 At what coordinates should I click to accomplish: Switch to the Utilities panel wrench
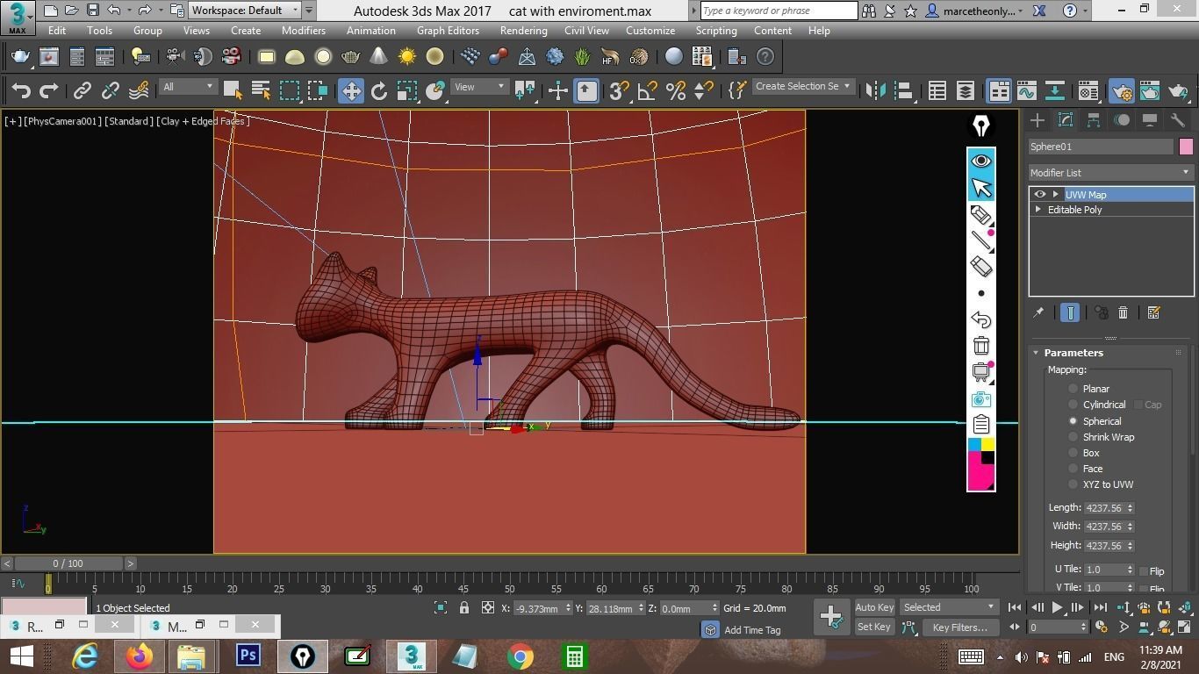click(x=1177, y=120)
